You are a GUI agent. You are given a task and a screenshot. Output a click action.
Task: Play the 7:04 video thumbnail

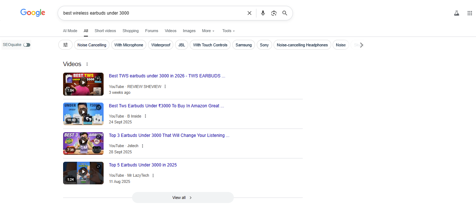pyautogui.click(x=83, y=84)
